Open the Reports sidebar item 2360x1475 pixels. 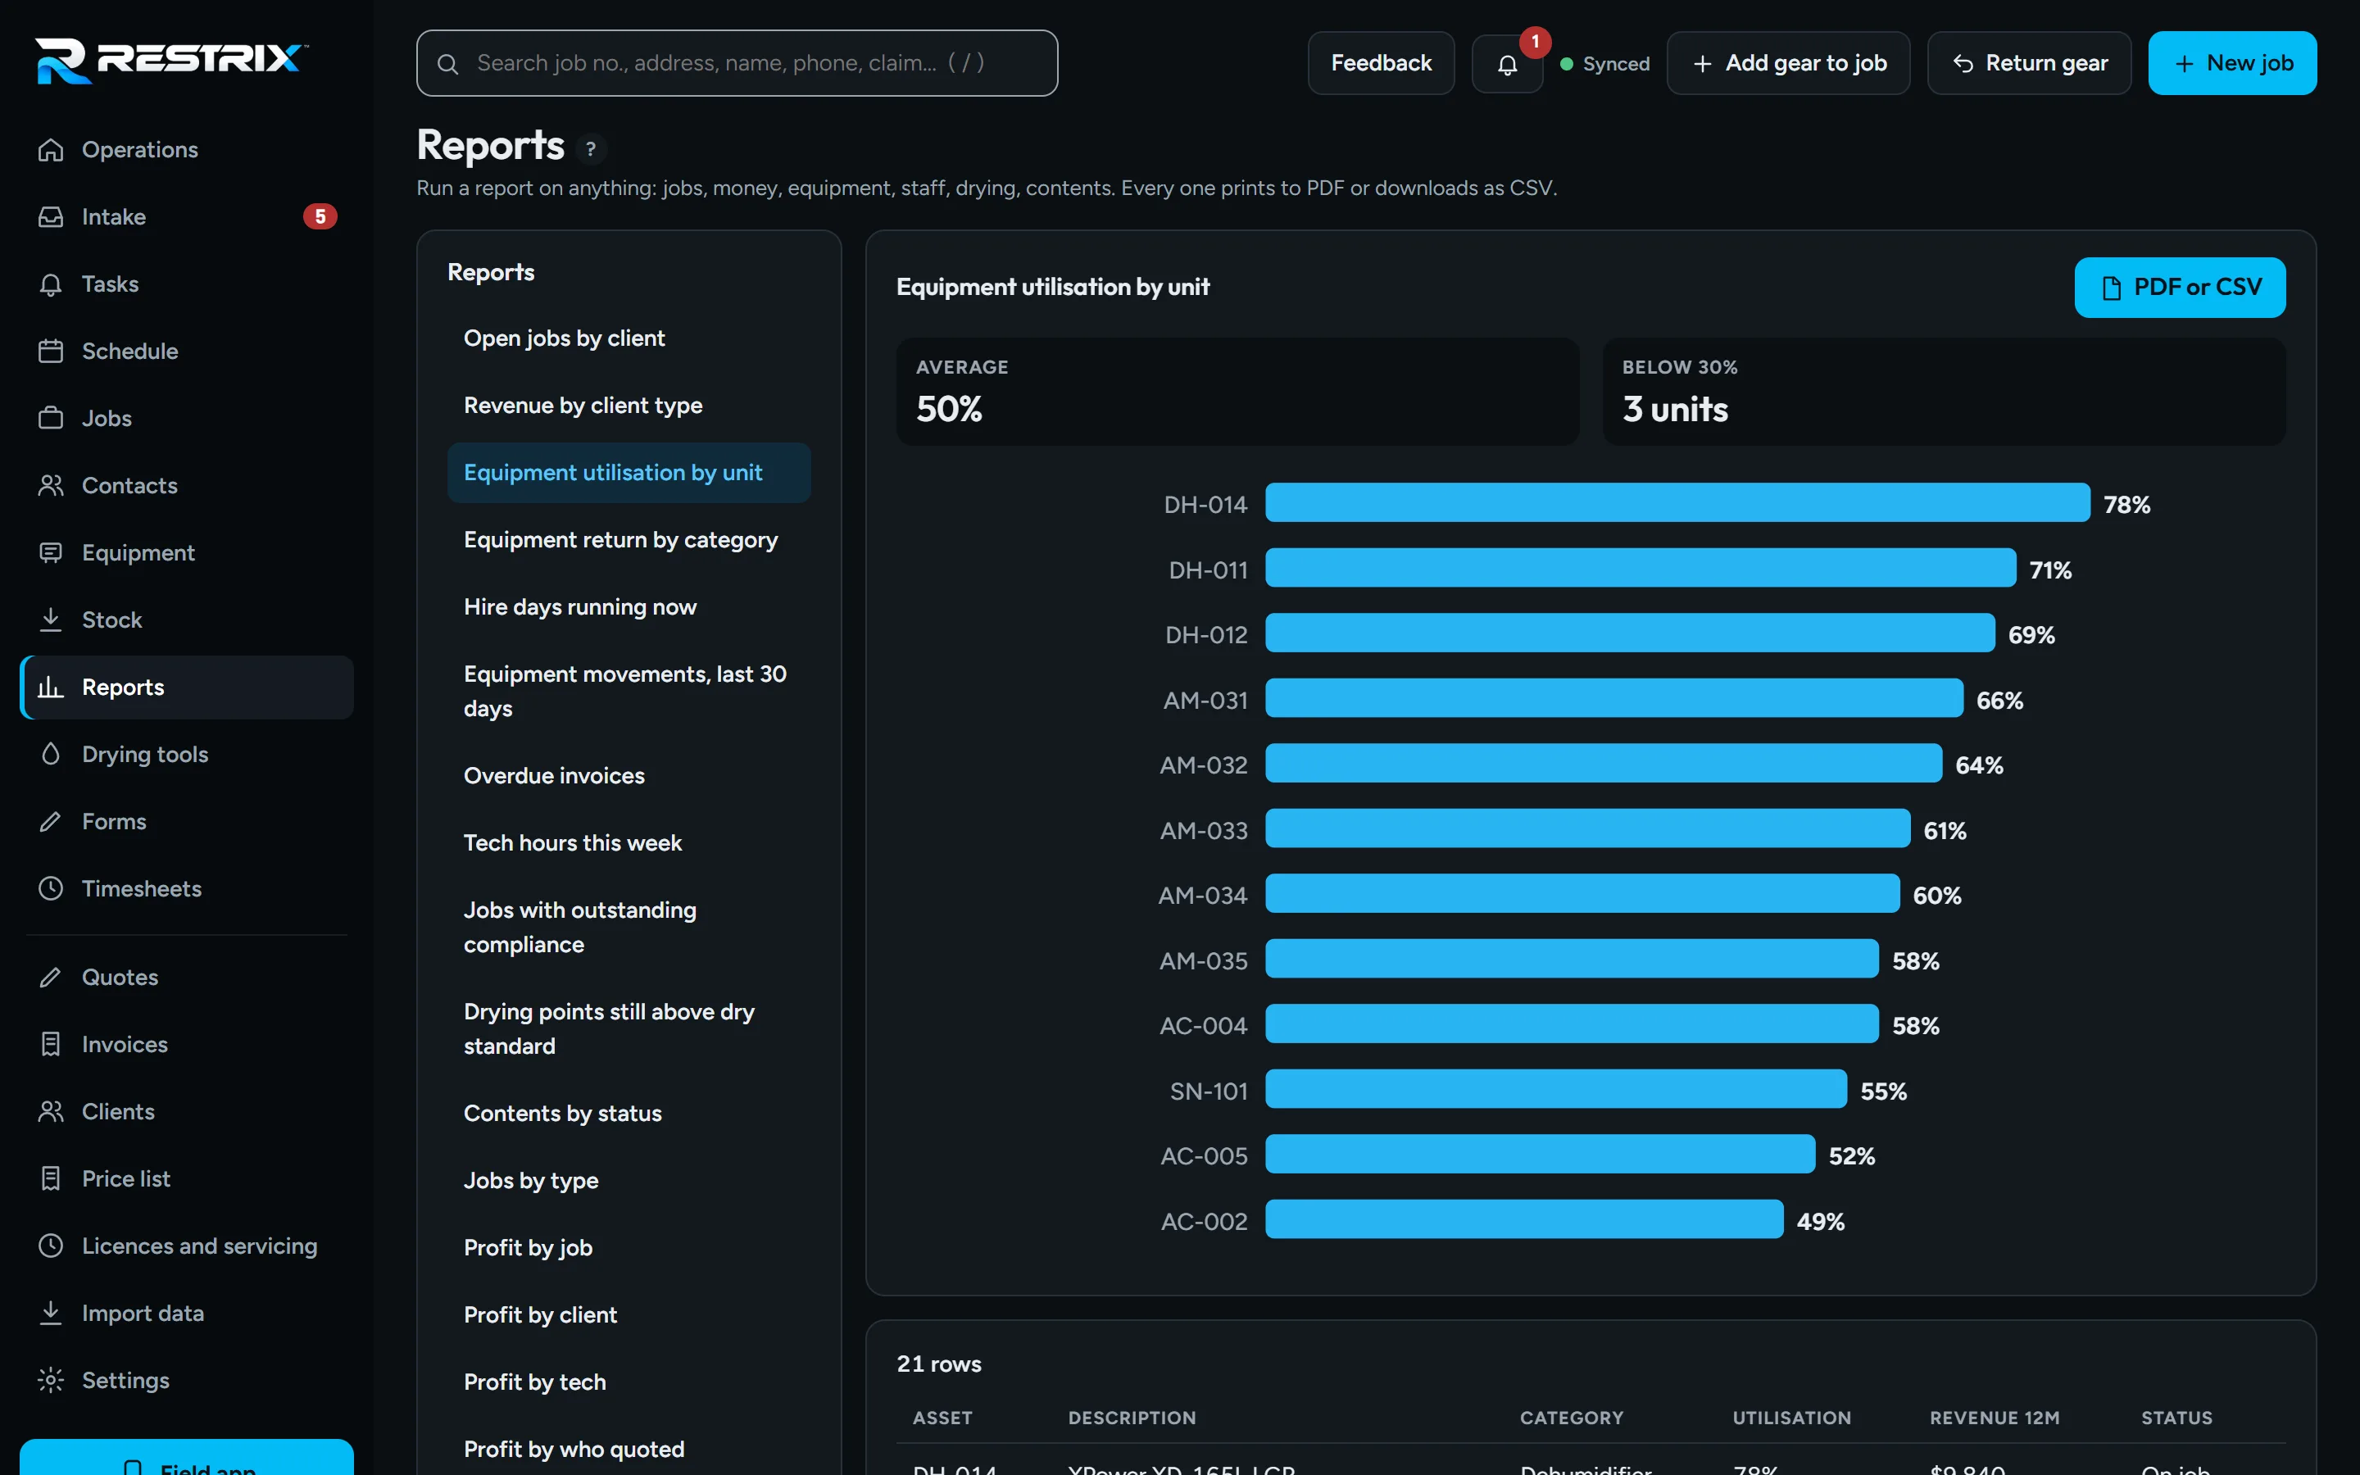coord(187,688)
